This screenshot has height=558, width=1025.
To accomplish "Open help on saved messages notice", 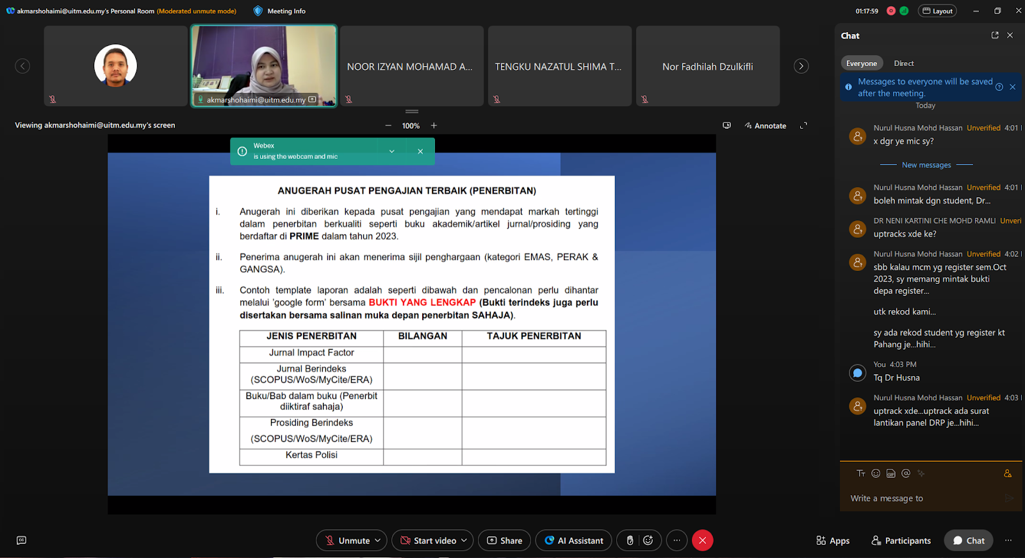I will point(999,87).
